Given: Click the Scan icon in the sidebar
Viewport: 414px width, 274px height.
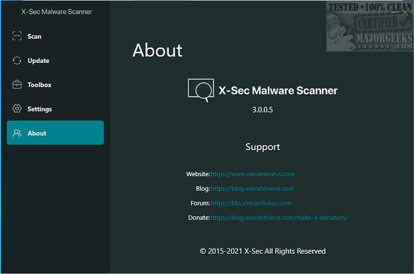Looking at the screenshot, I should (x=17, y=36).
